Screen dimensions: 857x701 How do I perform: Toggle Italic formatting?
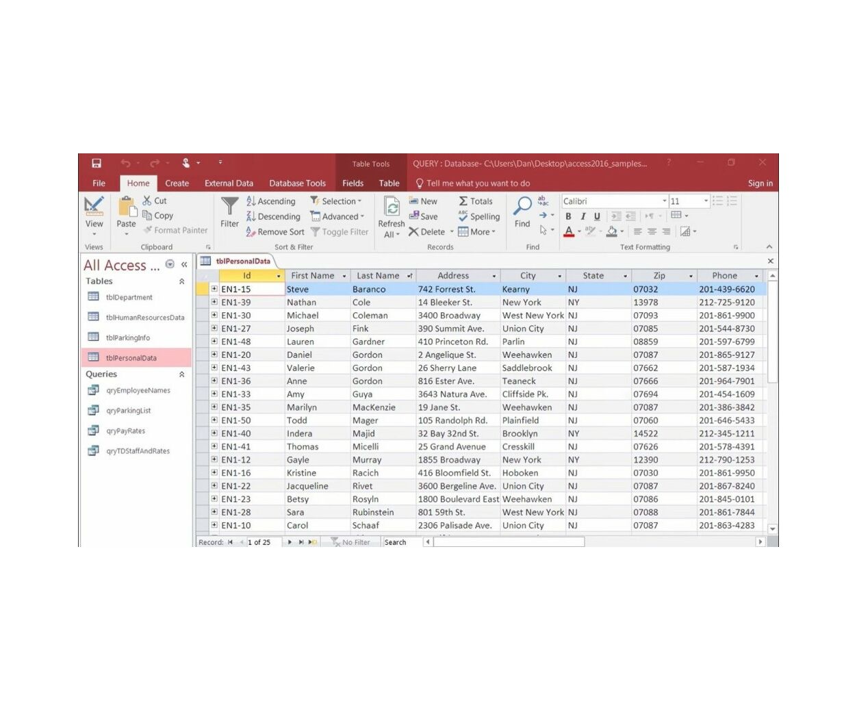click(x=583, y=216)
